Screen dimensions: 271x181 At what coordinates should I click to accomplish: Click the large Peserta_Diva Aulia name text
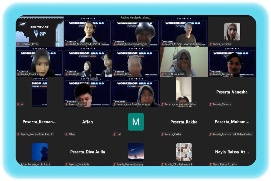(88, 152)
